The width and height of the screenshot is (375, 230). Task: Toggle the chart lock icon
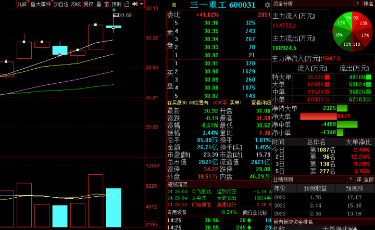128,4
